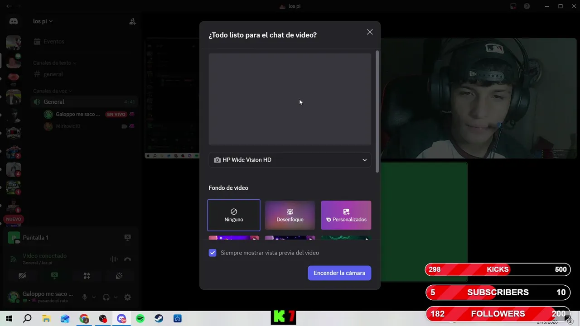
Task: Open the activities launcher icon
Action: (87, 276)
